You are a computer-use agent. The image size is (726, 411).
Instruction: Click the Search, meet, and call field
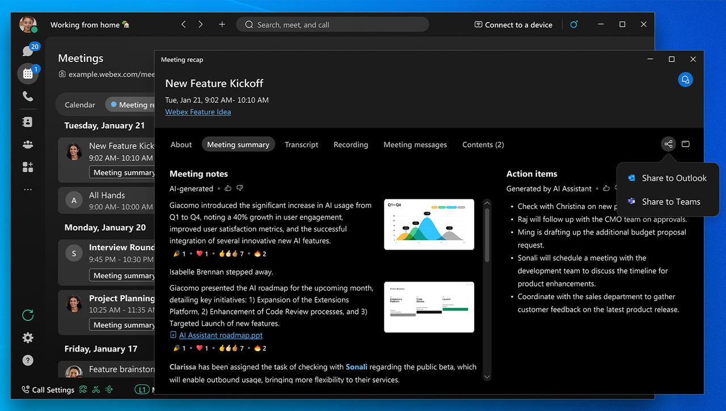click(332, 24)
